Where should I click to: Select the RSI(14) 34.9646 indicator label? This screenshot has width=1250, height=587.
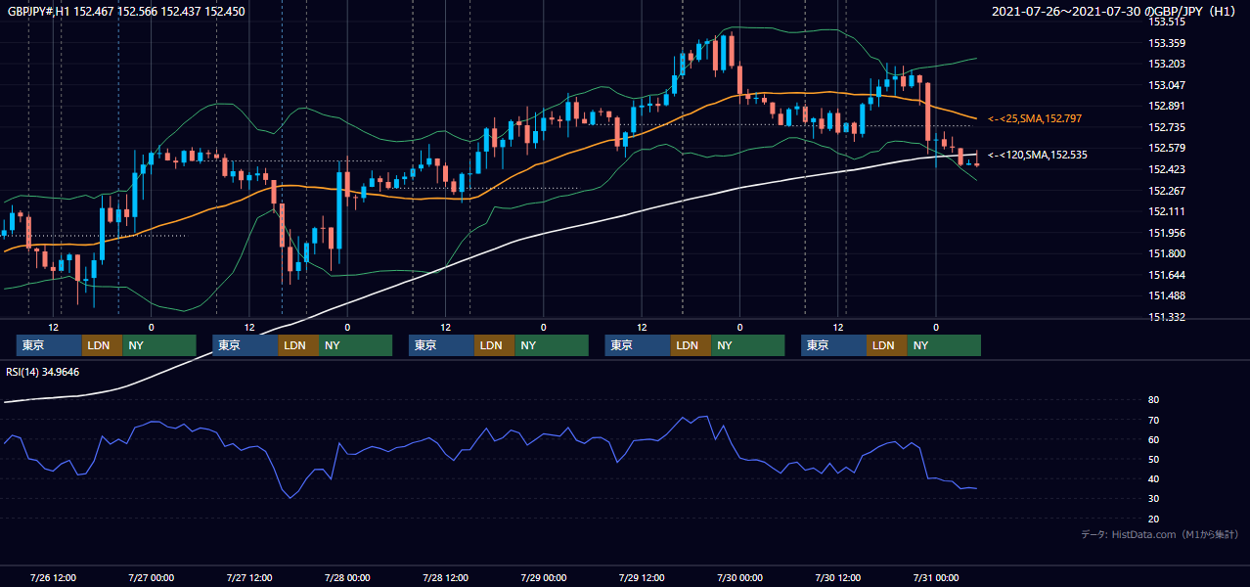[43, 372]
